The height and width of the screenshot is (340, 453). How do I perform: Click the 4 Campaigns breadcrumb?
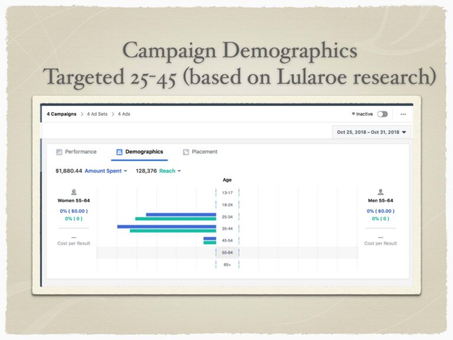point(61,114)
